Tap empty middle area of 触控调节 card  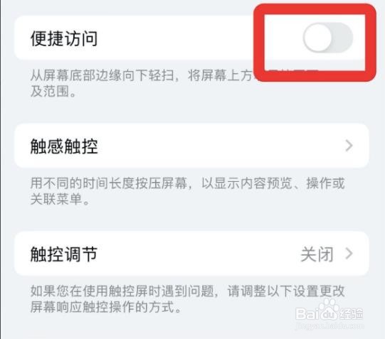pyautogui.click(x=196, y=254)
